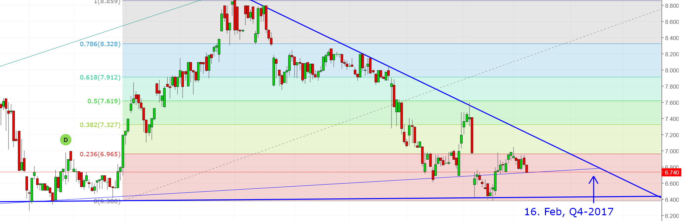Click the red 6.740 current price tag
Viewport: 685px width, 221px height.
(671, 172)
